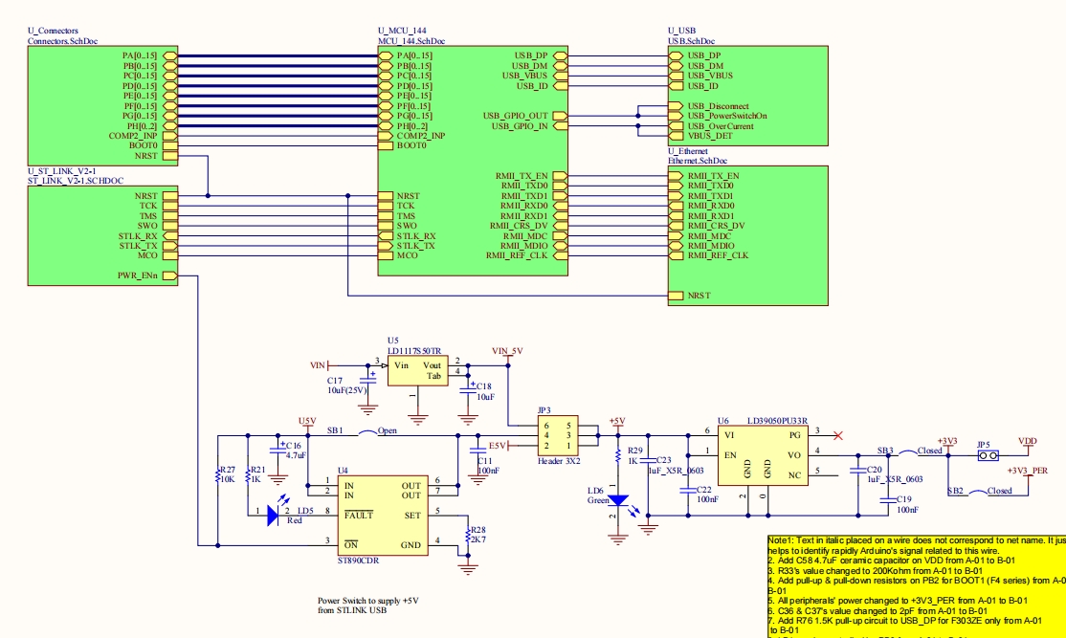Select the U5 LD1117S50TR regulator
The width and height of the screenshot is (1066, 638).
tap(417, 371)
